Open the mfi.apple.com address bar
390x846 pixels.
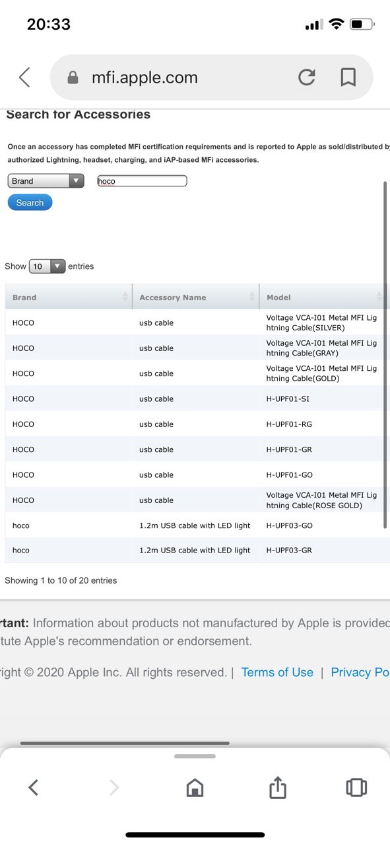coord(211,77)
